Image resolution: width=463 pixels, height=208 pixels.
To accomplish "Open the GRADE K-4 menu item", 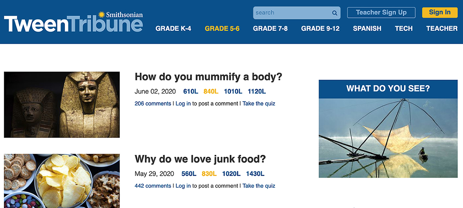I will (x=173, y=29).
